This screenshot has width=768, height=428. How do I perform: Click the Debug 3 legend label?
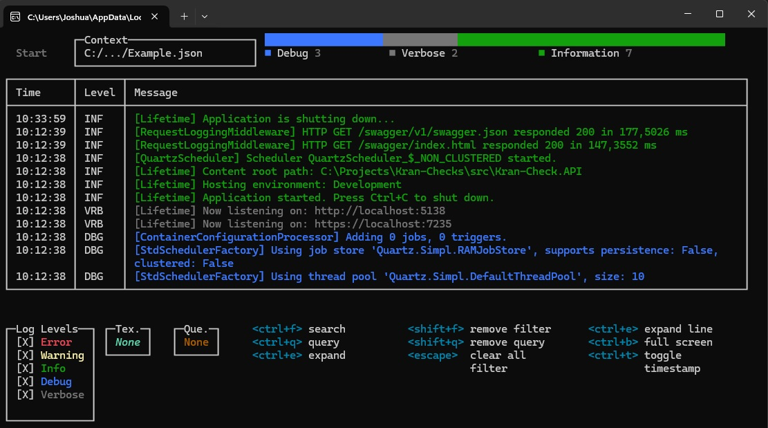(x=299, y=53)
